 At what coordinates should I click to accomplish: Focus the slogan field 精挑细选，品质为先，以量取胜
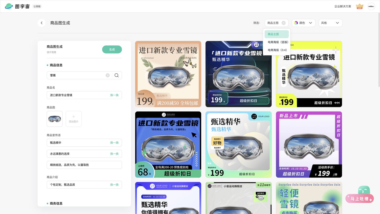coord(84,165)
